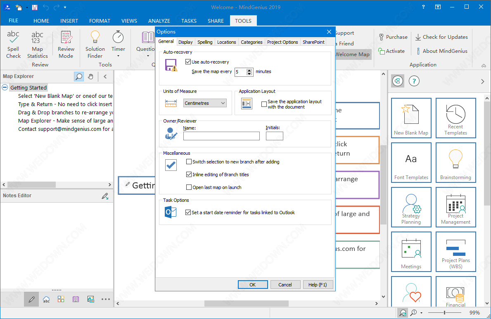Toggle Inline editing of Branch titles
Image resolution: width=491 pixels, height=319 pixels.
[x=189, y=175]
